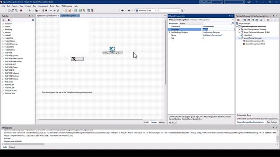Select first Projects toolbar red icon
280x157 pixels.
(x=238, y=20)
